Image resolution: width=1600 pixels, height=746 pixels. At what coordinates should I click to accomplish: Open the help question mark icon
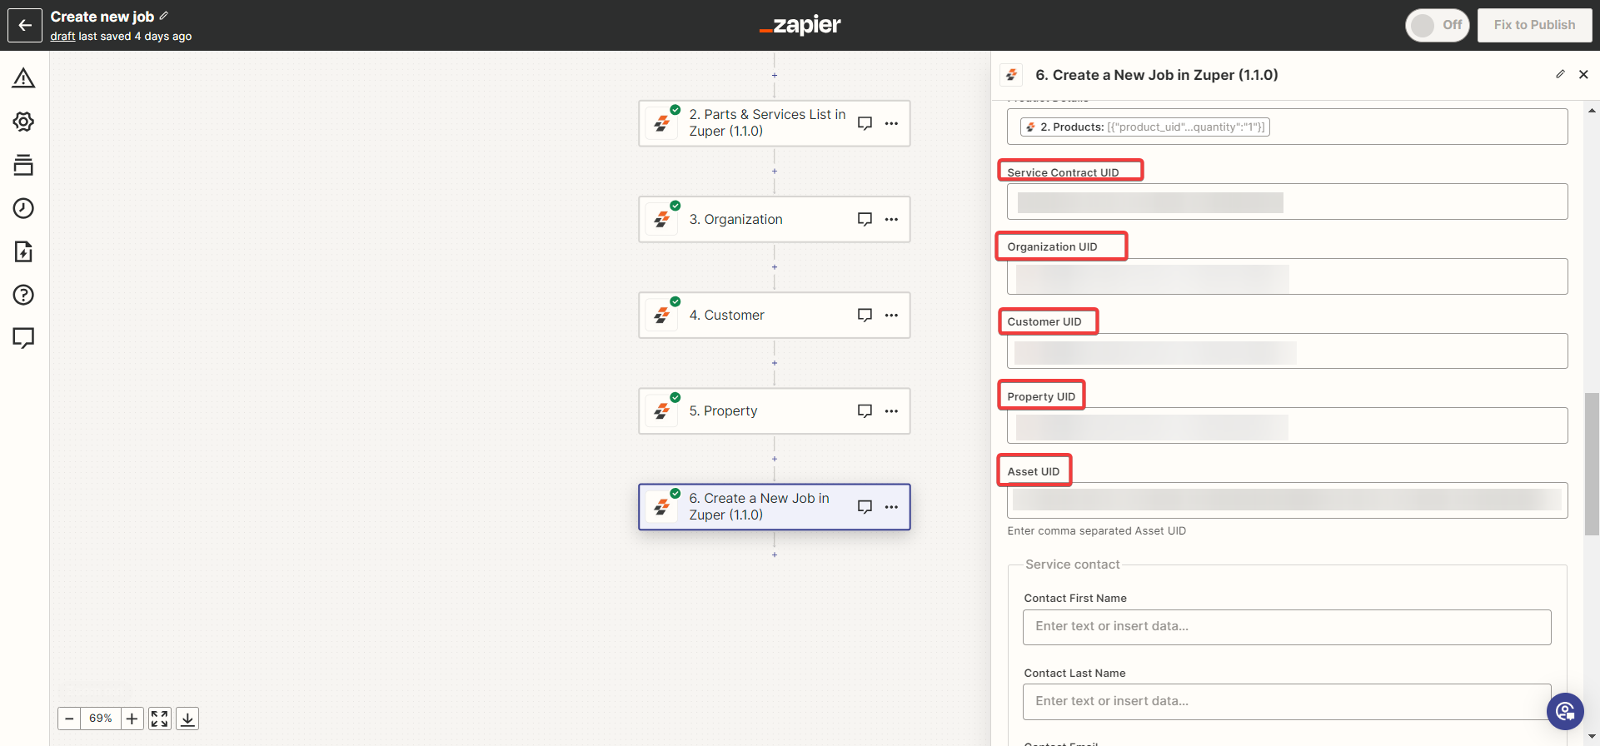23,295
